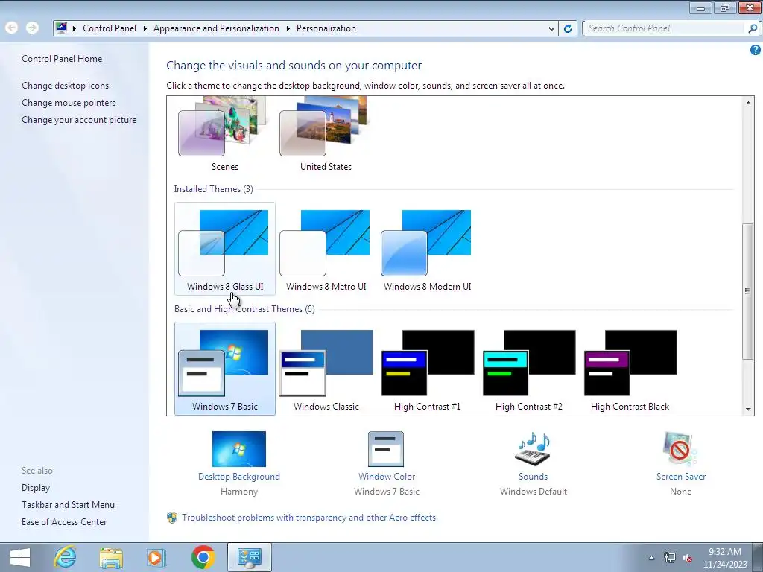Open Desktop Background settings icon
Image resolution: width=763 pixels, height=572 pixels.
click(239, 449)
